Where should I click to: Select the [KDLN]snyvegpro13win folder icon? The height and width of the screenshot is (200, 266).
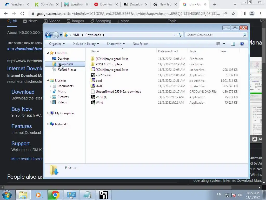pos(93,59)
